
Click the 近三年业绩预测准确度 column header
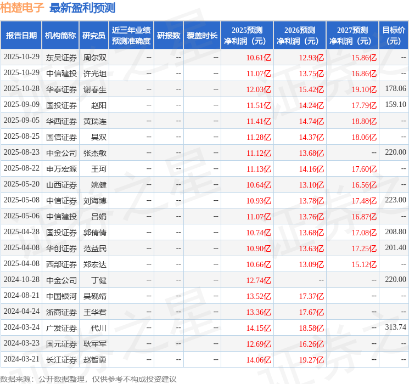coord(131,35)
